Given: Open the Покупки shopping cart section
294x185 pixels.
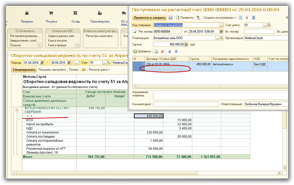Looking at the screenshot, I should point(51,13).
